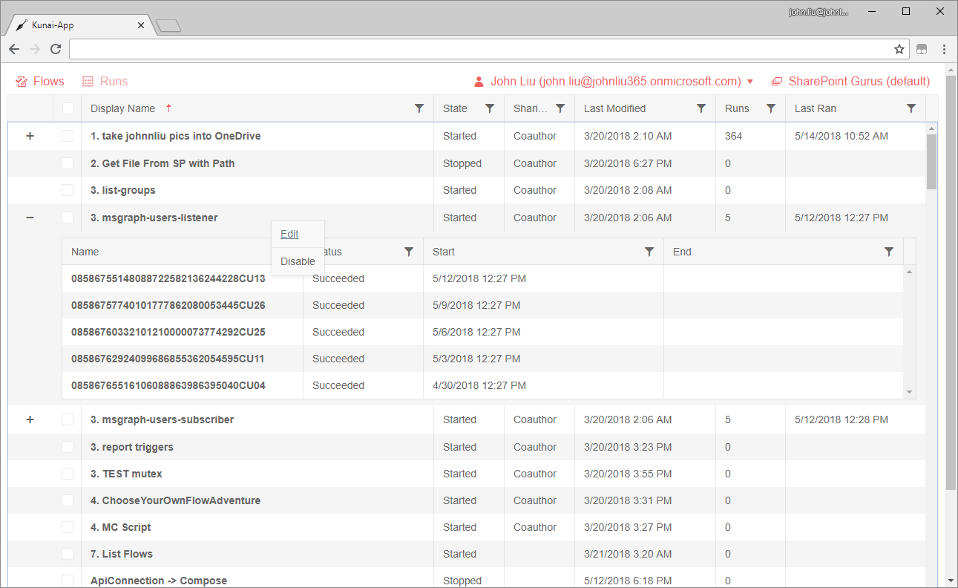
Task: Open the State column filter icon
Action: coord(490,108)
